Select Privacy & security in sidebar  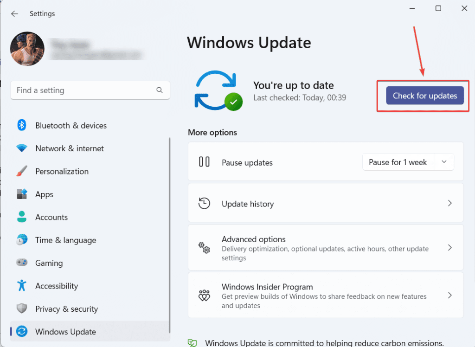click(67, 309)
